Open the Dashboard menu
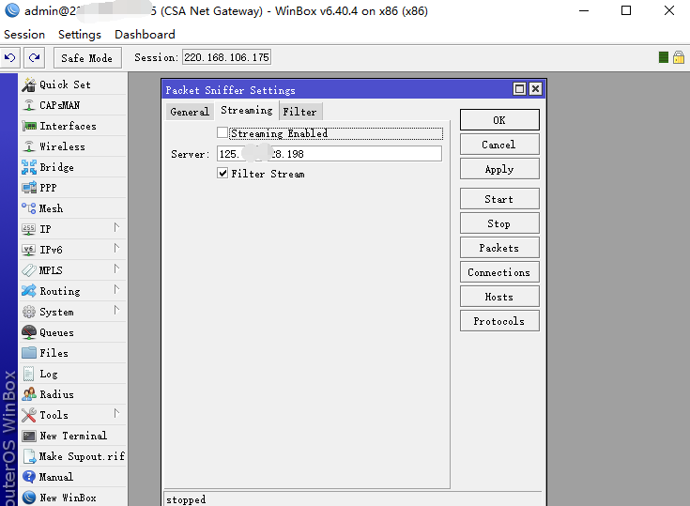The image size is (690, 506). click(x=145, y=35)
